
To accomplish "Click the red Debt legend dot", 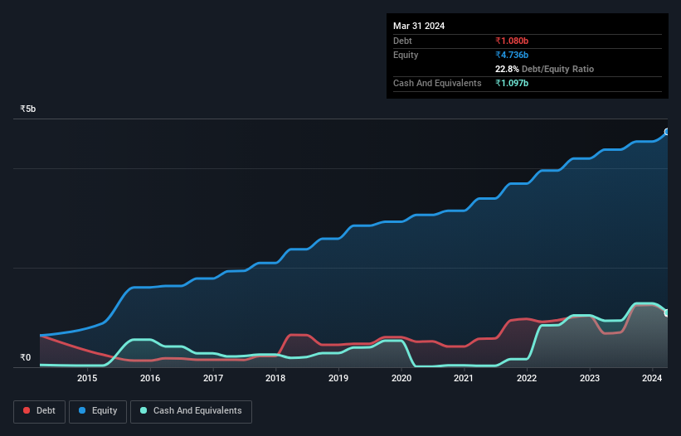I will pyautogui.click(x=27, y=410).
